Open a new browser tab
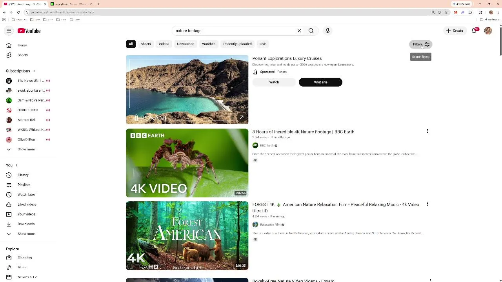The image size is (502, 282). pos(98,4)
